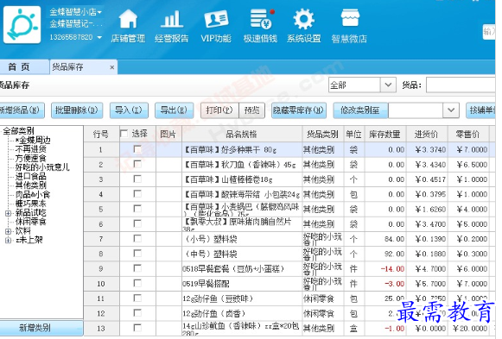This screenshot has height=339, width=502.
Task: Select 方便速食 category
Action: click(31, 158)
